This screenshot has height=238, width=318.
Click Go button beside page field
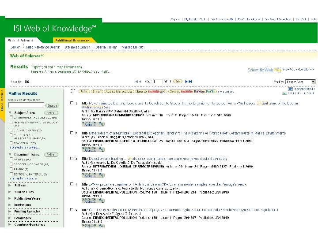tap(178, 82)
